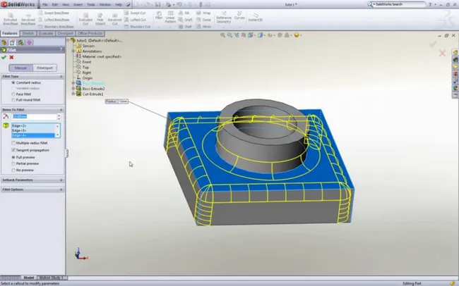Click the FeatureManager design tree tab icon

4,42
